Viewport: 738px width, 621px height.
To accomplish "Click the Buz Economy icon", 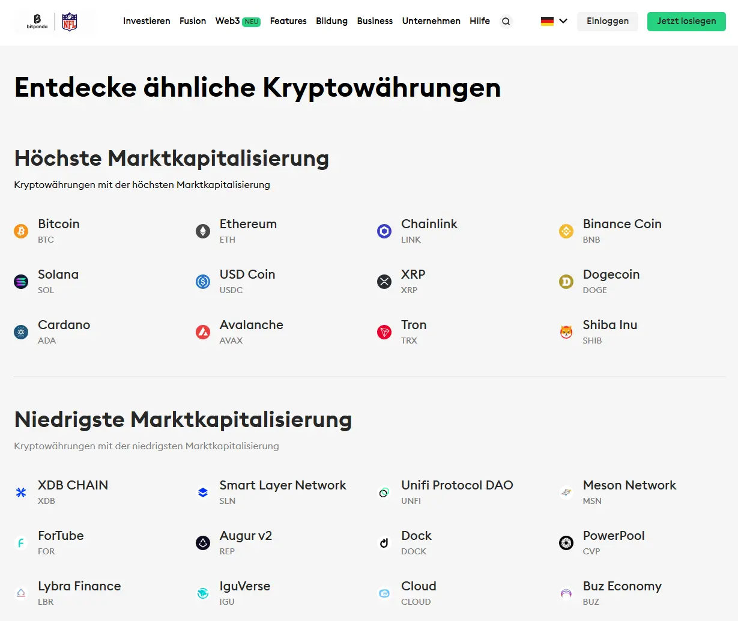I will [x=566, y=593].
